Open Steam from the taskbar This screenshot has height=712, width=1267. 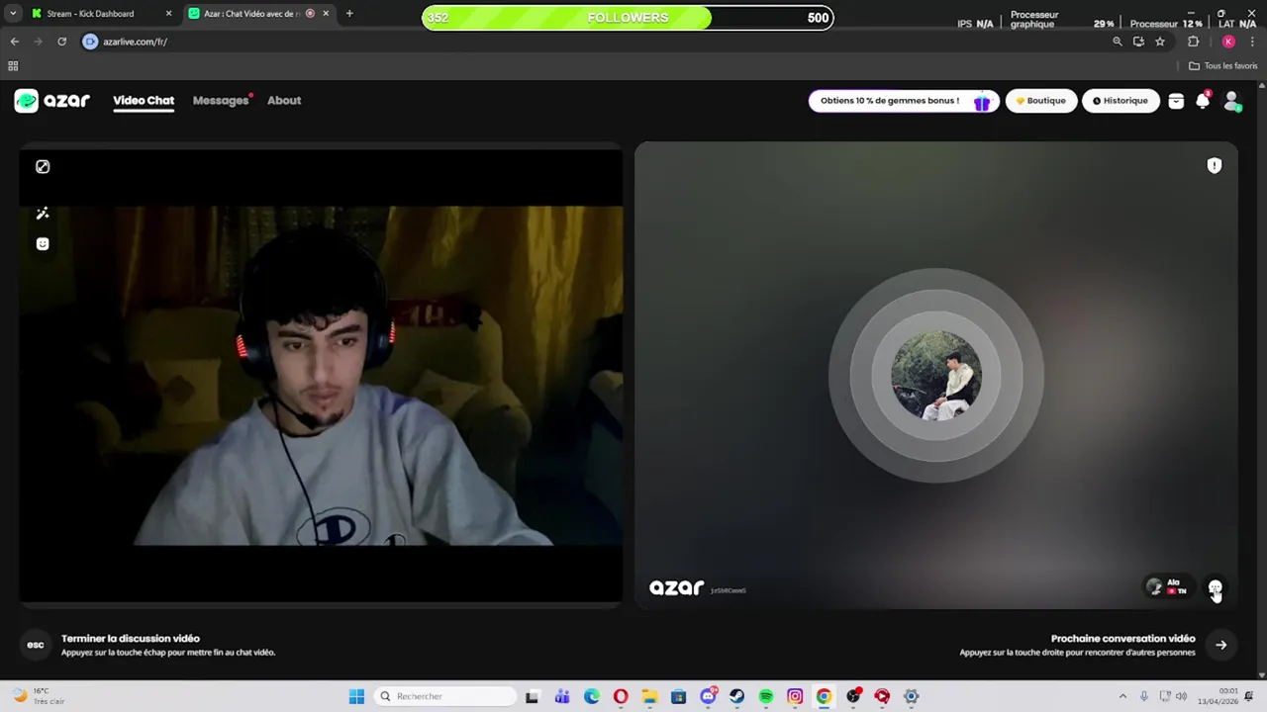736,696
